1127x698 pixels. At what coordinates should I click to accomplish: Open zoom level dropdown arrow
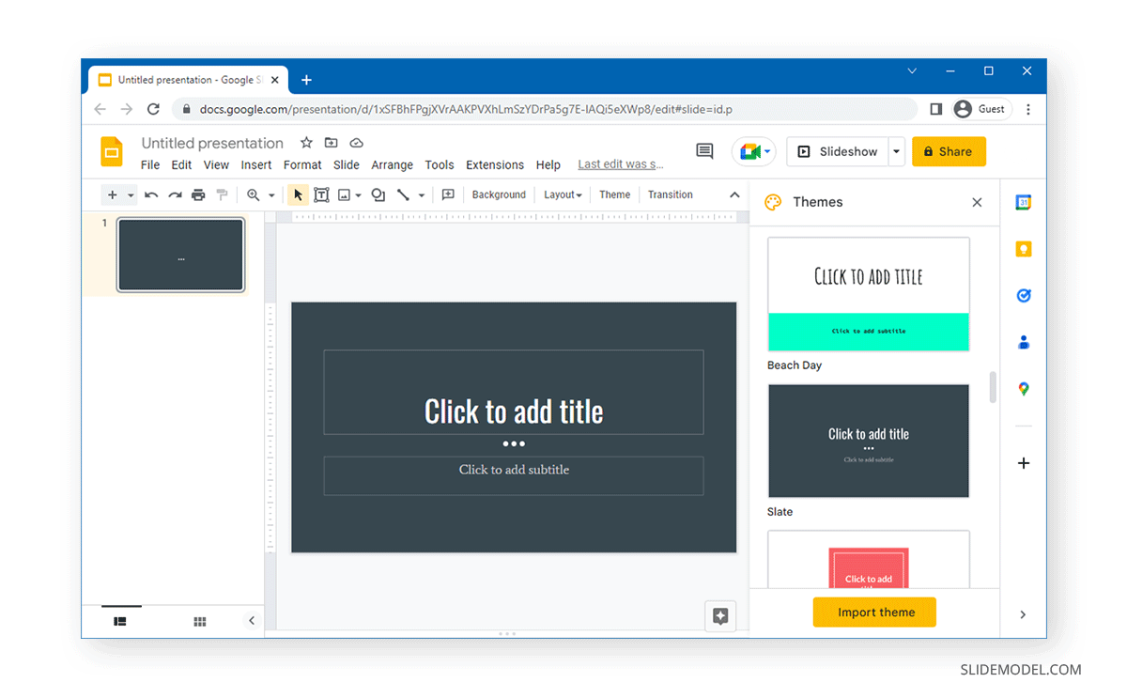tap(271, 195)
